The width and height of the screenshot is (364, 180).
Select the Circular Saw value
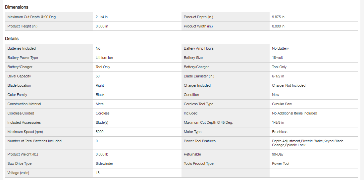click(x=282, y=104)
